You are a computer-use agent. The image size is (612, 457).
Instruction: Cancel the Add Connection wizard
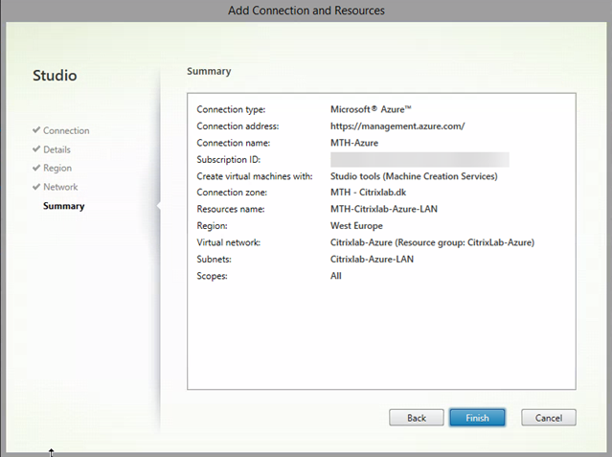click(x=549, y=418)
